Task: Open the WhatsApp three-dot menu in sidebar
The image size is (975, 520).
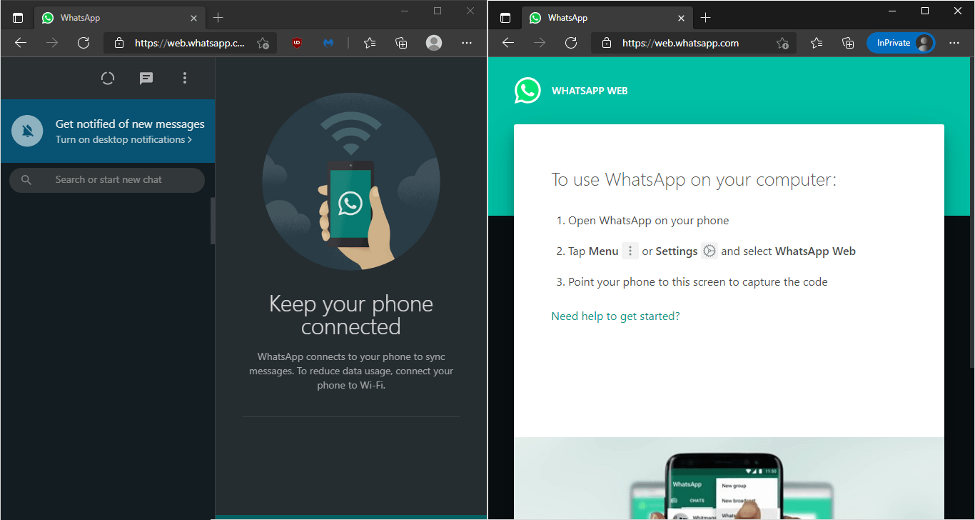Action: click(x=185, y=79)
